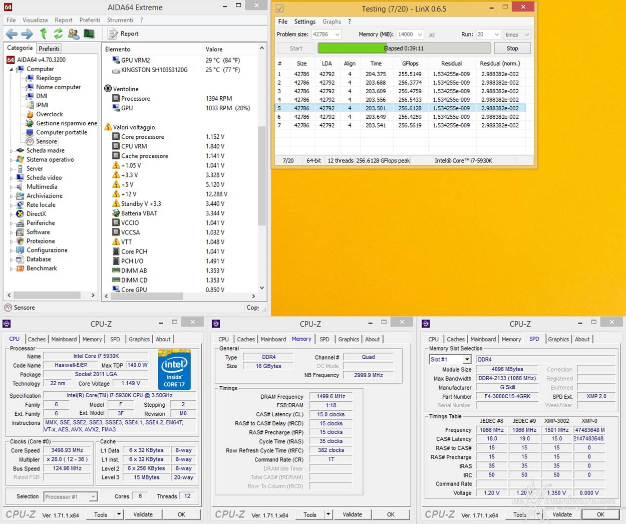Open the Memory (MiB) dropdown in LinX
This screenshot has height=524, width=626.
point(420,35)
